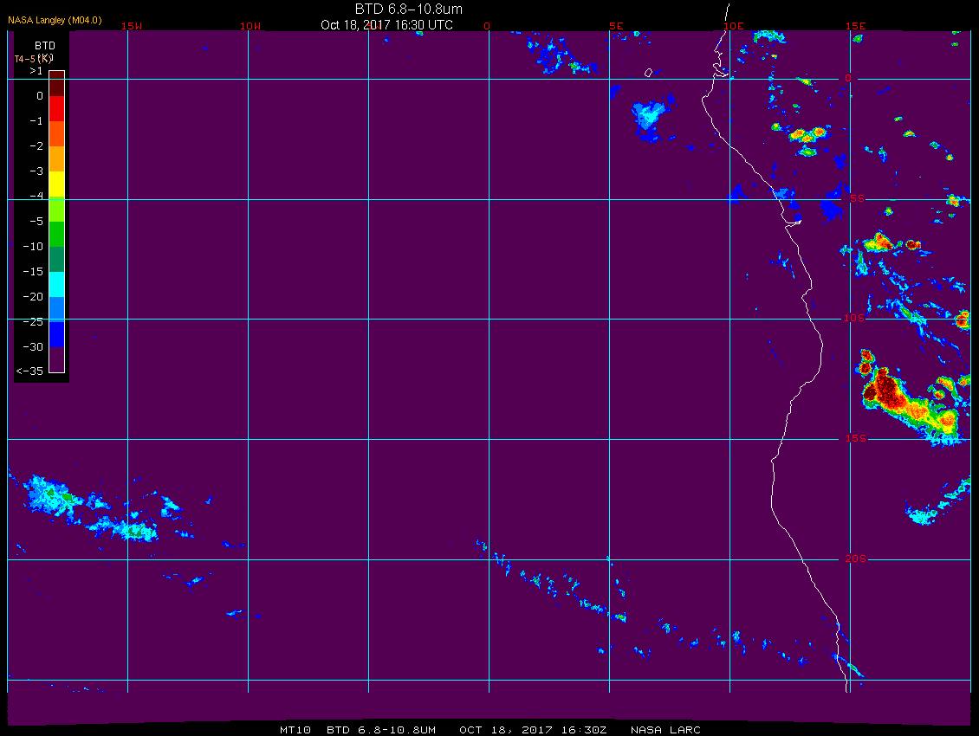
Task: Click the 'NASA Langley (M04.0)' label
Action: point(55,20)
